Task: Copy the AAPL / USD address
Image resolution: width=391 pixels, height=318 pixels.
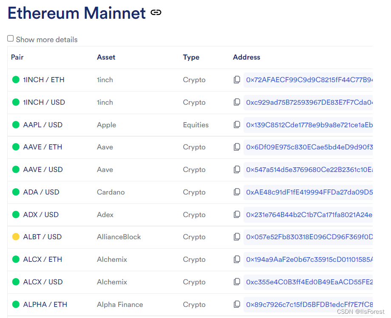Action: pos(237,125)
